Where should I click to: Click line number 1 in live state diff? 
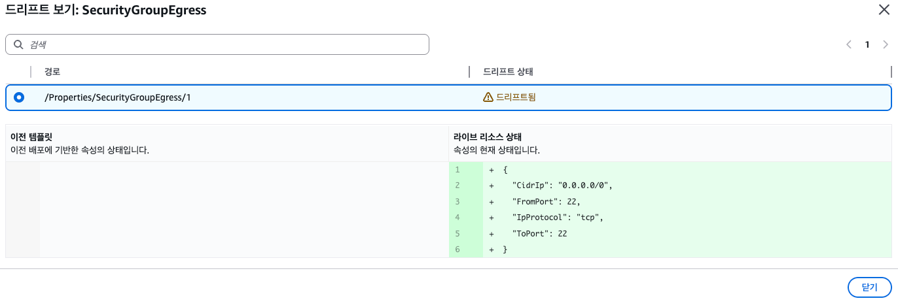coord(458,170)
